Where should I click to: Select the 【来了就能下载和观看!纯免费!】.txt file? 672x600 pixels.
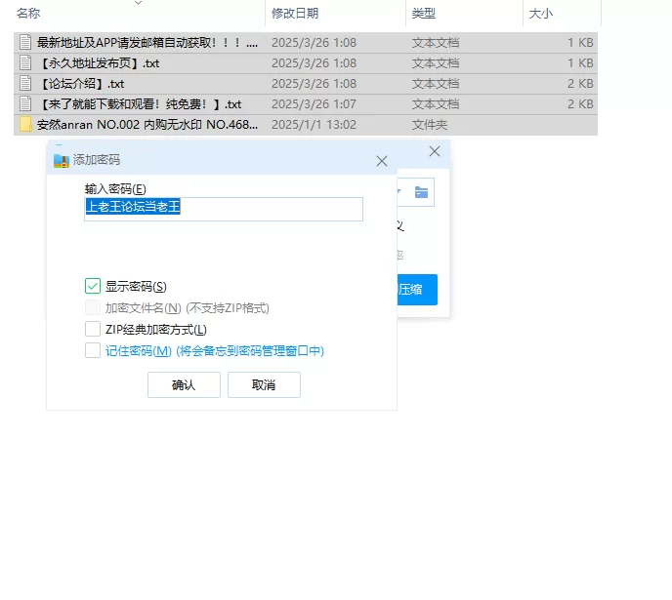[306, 104]
